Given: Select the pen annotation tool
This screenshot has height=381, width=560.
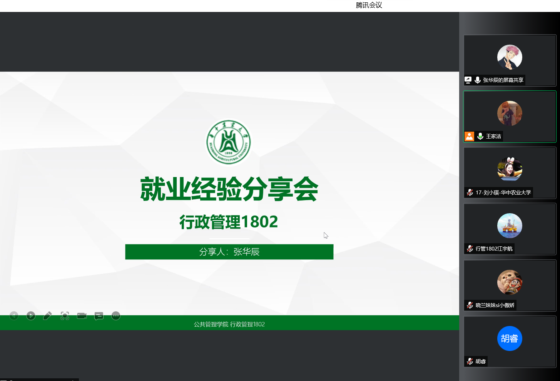Looking at the screenshot, I should coord(48,316).
